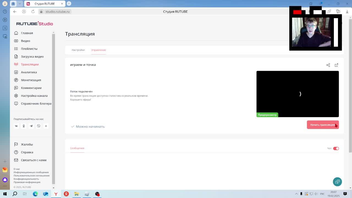Screen dimensions: 352x198
Task: Go to Плейлисты in the sidebar
Action: click(x=29, y=49)
